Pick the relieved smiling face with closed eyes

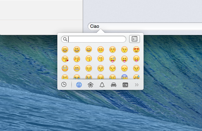click(x=101, y=68)
